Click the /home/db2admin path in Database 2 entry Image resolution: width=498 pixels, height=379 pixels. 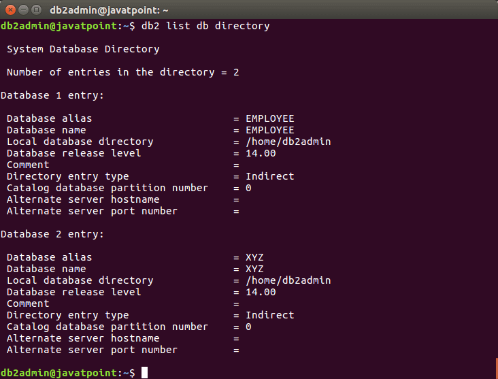point(288,280)
